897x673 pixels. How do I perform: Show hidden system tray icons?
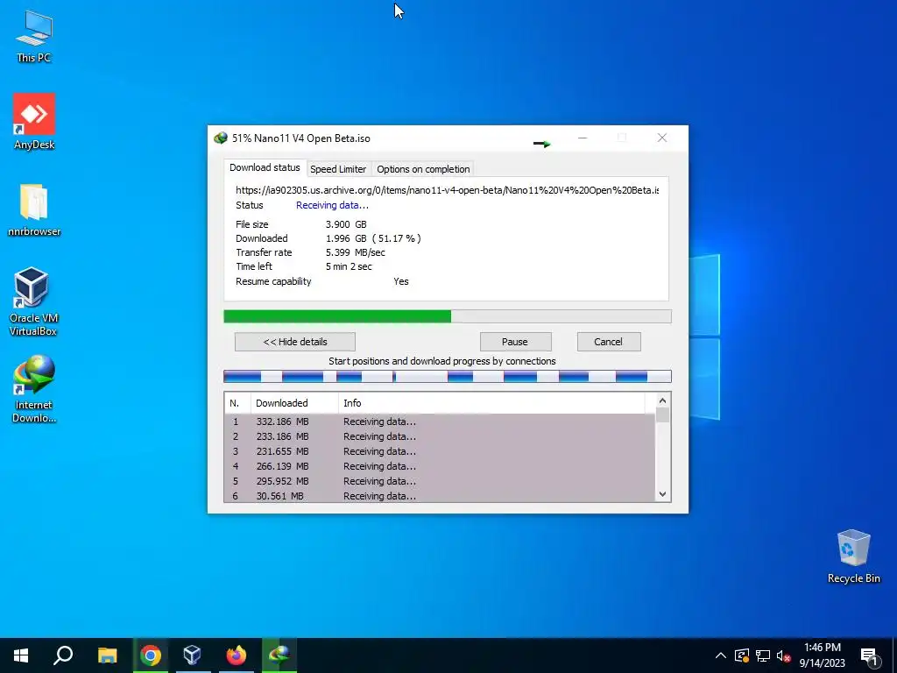[x=721, y=655]
